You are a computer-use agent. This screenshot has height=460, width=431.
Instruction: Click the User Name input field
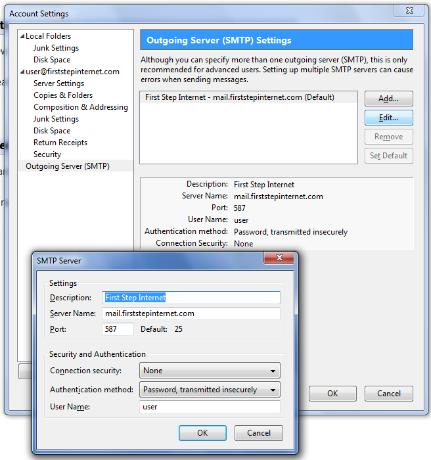point(210,407)
